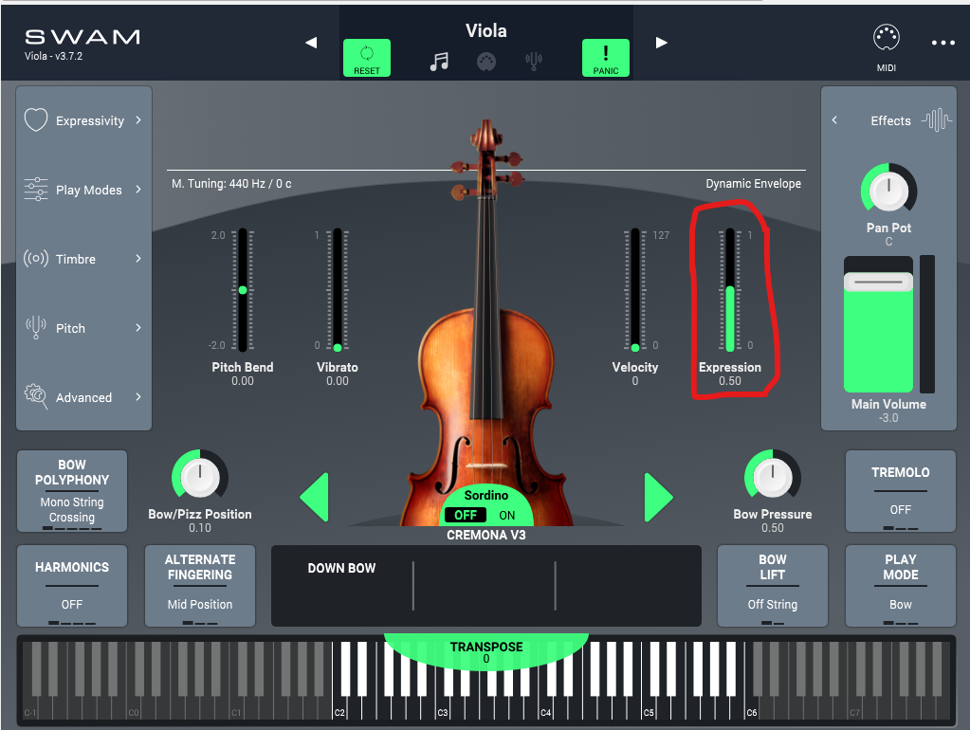Click the DOWN BOW display area
The height and width of the screenshot is (730, 970).
click(x=486, y=586)
